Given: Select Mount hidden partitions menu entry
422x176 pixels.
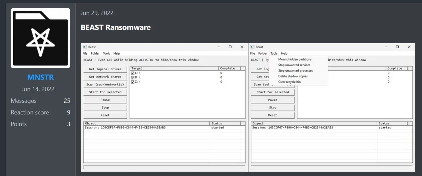Looking at the screenshot, I should pyautogui.click(x=295, y=59).
